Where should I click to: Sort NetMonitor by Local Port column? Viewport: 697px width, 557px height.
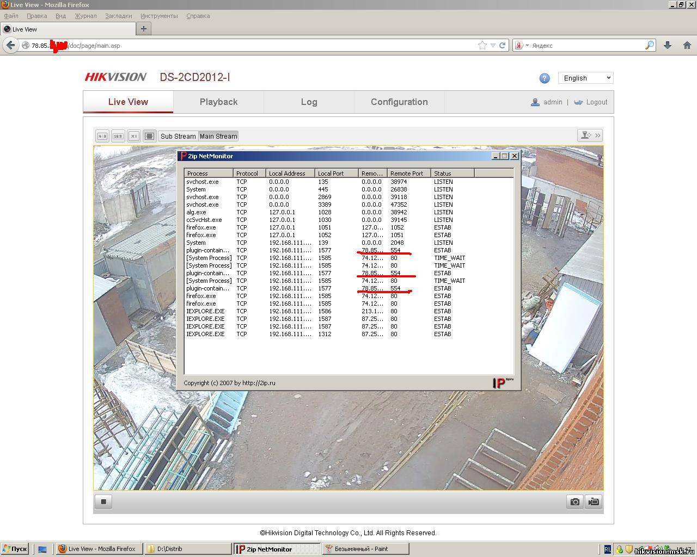337,174
